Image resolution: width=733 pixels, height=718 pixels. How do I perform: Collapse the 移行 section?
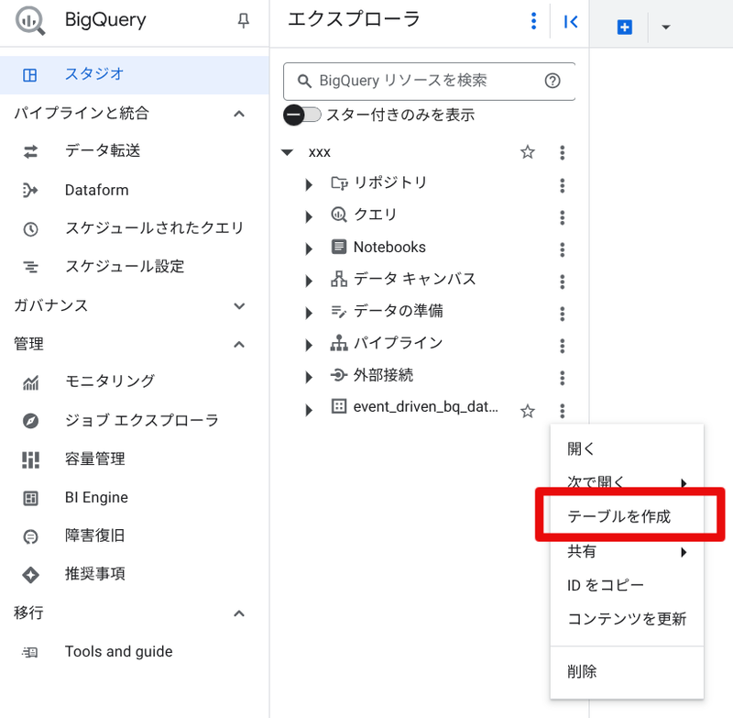(x=239, y=613)
